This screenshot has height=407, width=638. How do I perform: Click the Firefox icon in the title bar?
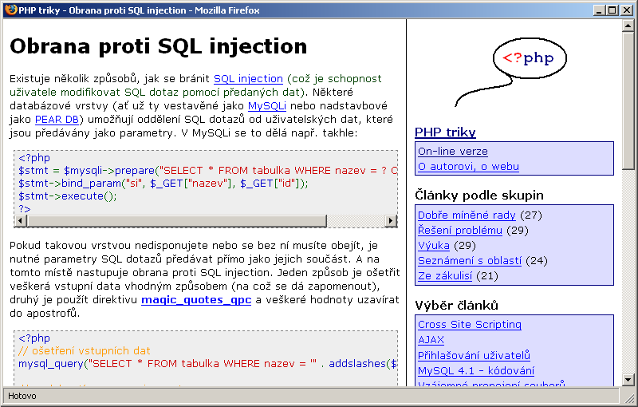point(11,10)
